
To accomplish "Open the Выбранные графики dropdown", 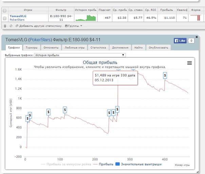I will 80,55.
